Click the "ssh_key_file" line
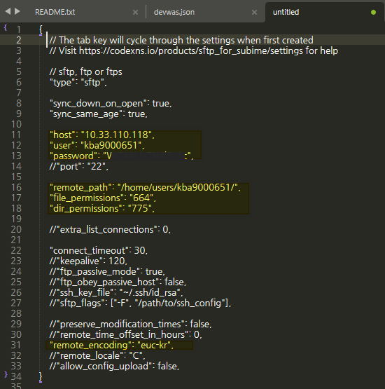This screenshot has width=385, height=389. click(x=116, y=292)
